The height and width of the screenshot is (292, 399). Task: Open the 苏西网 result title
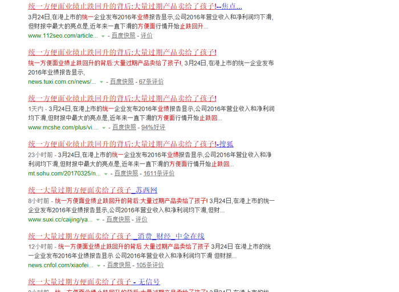pyautogui.click(x=92, y=190)
